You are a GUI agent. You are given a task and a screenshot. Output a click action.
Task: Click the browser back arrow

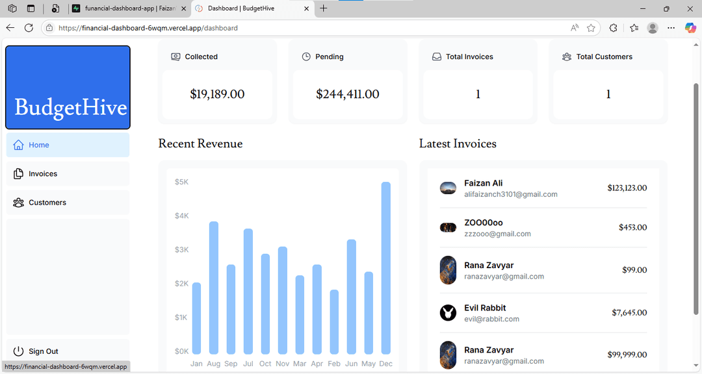tap(10, 28)
